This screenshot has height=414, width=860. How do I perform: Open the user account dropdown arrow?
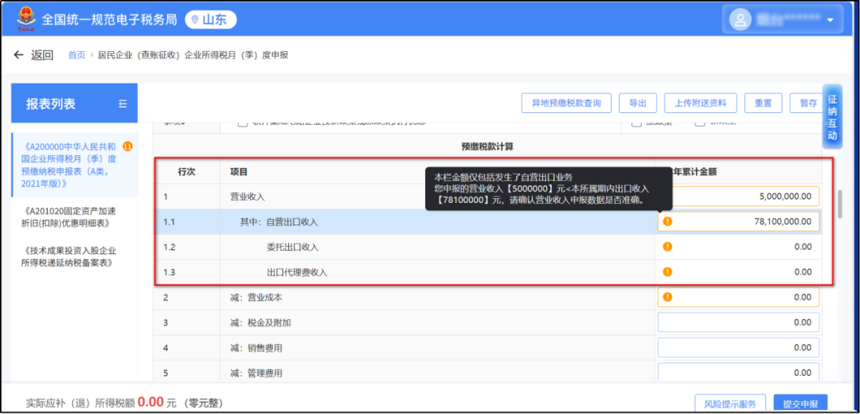pyautogui.click(x=831, y=20)
